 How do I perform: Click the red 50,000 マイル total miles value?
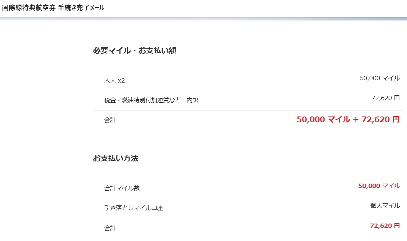pos(379,186)
